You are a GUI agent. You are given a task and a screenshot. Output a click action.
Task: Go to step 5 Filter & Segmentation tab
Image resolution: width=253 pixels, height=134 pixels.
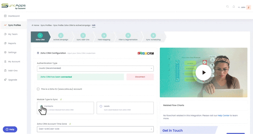pyautogui.click(x=128, y=37)
